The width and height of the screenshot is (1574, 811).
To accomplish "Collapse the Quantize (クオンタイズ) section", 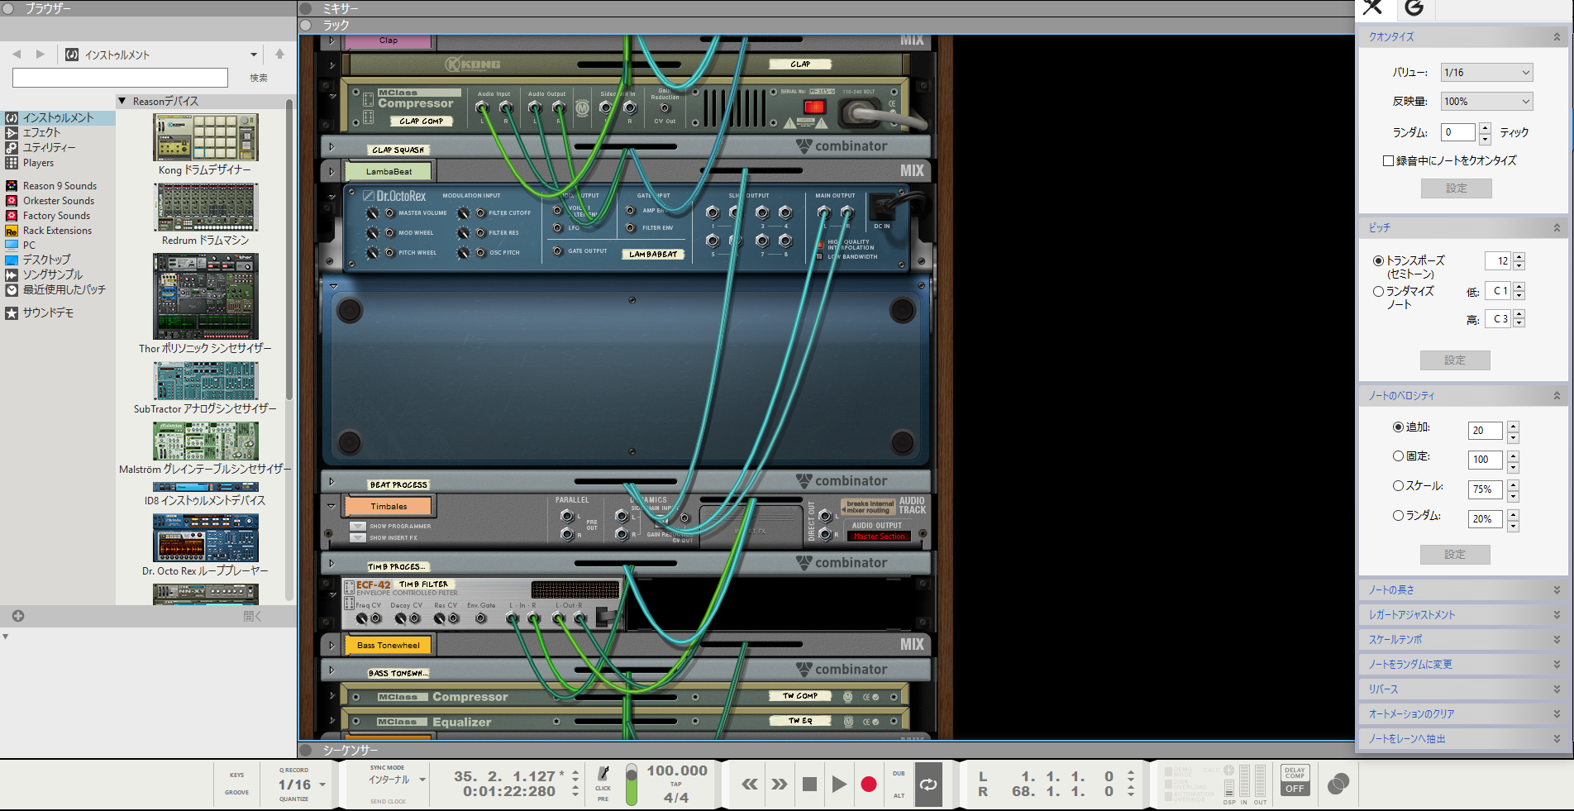I will pyautogui.click(x=1557, y=36).
